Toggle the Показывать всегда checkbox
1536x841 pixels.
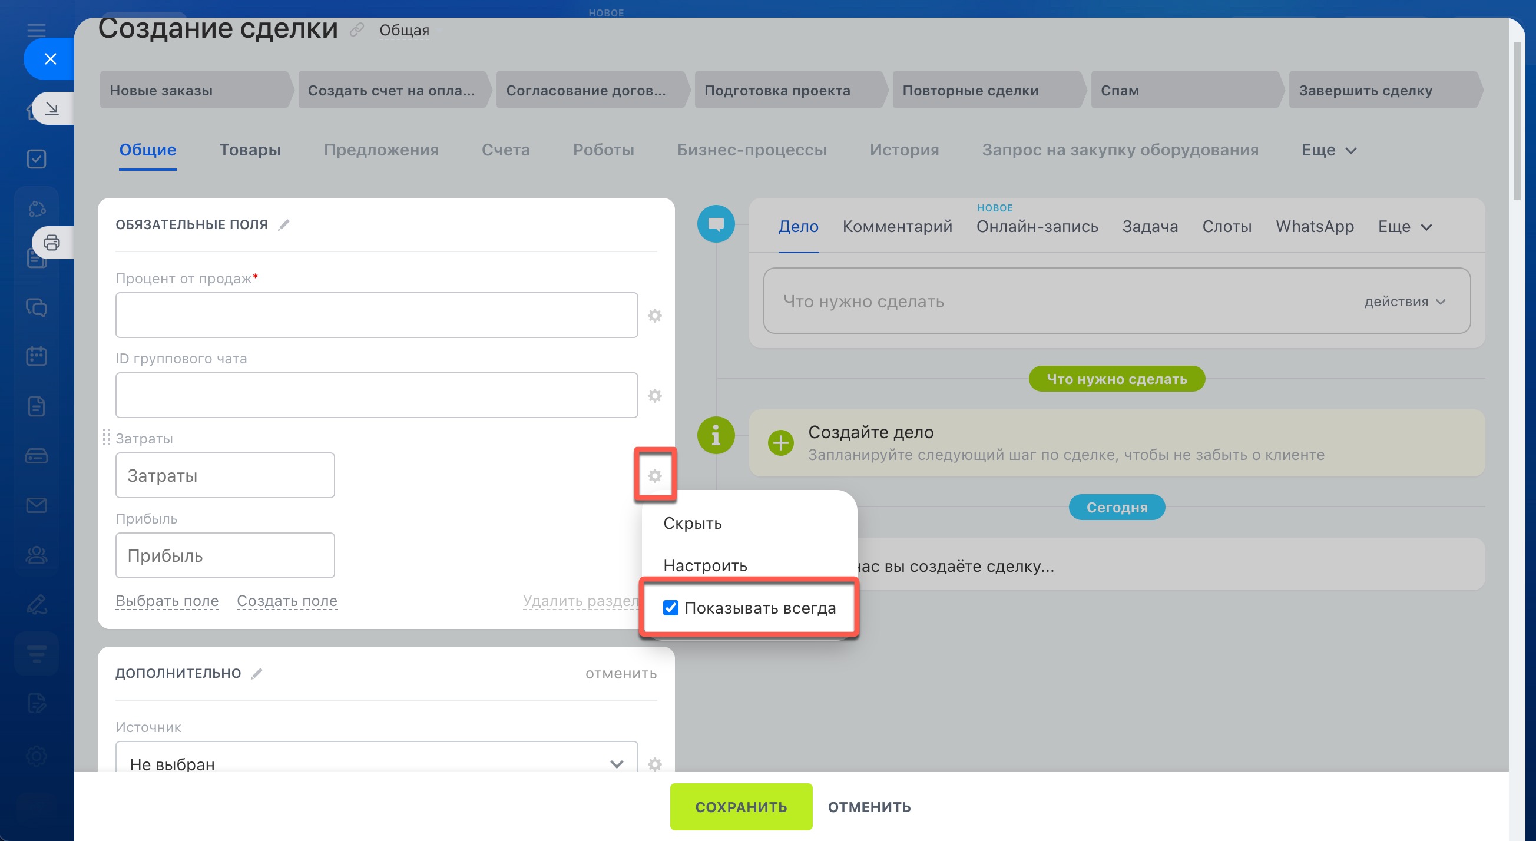(x=670, y=608)
